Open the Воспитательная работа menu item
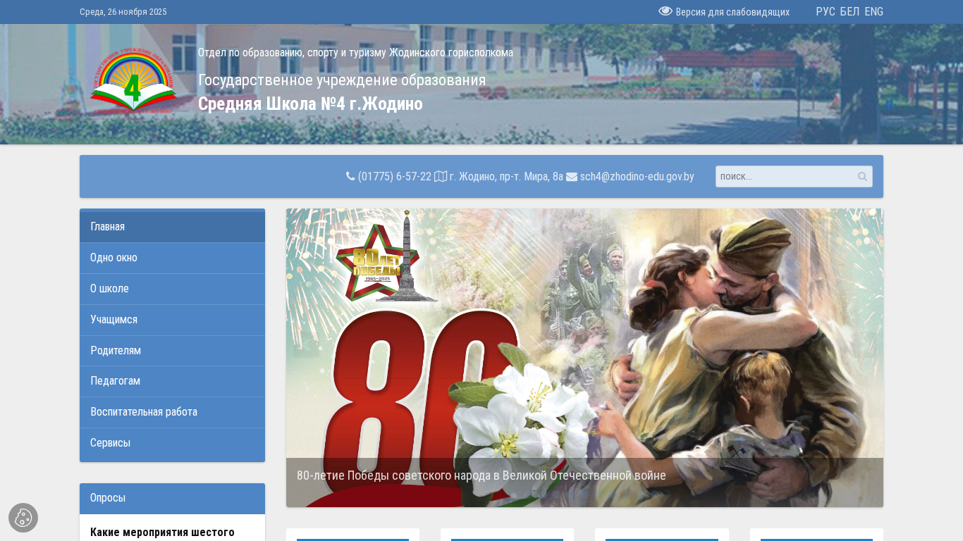Viewport: 963px width, 541px height. tap(172, 412)
